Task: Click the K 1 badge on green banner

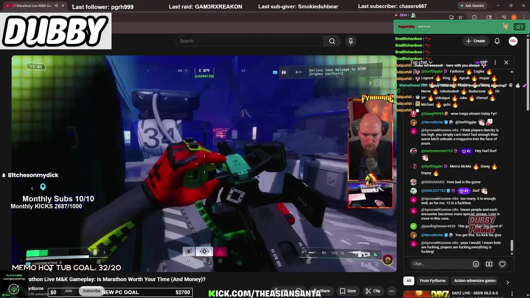Action: [x=519, y=26]
